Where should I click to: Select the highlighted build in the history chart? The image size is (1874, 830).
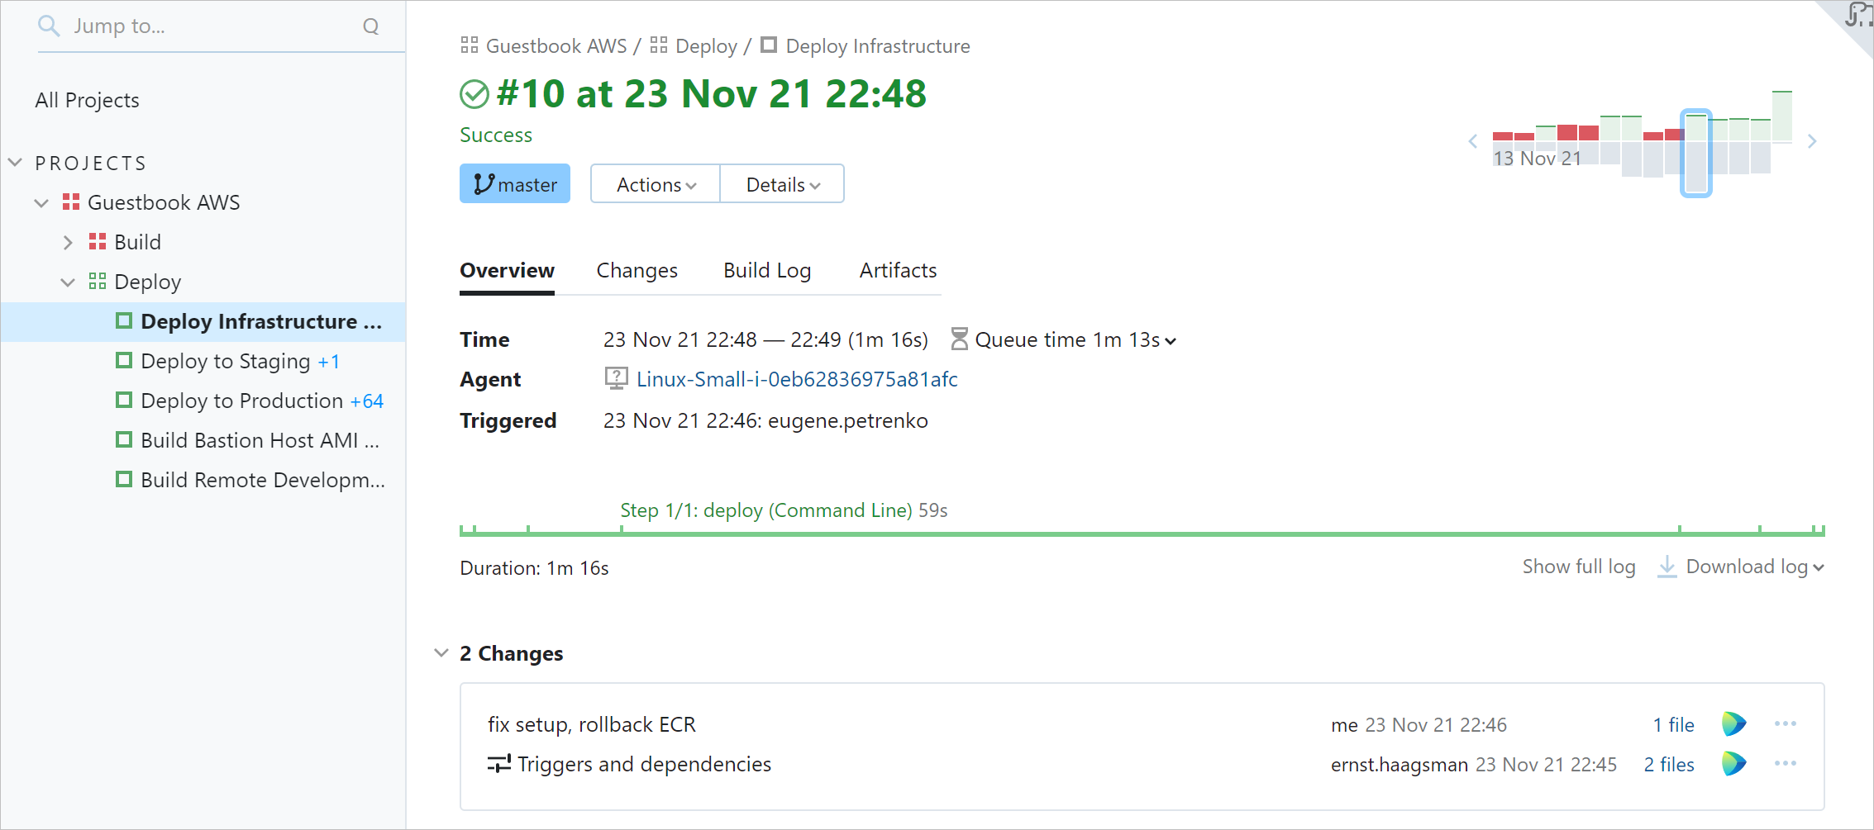click(1696, 153)
